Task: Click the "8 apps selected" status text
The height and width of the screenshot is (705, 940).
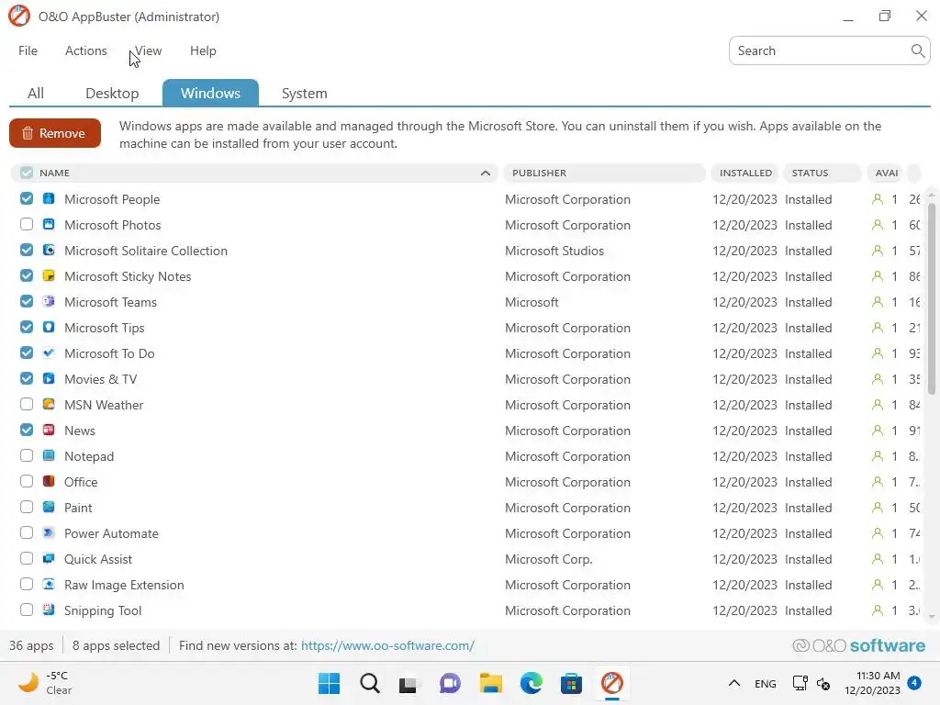Action: 117,645
